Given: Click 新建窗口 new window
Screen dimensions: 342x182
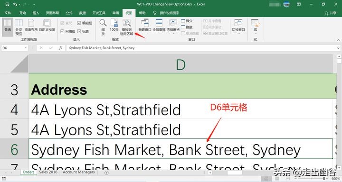Looking at the screenshot, I should point(145,25).
